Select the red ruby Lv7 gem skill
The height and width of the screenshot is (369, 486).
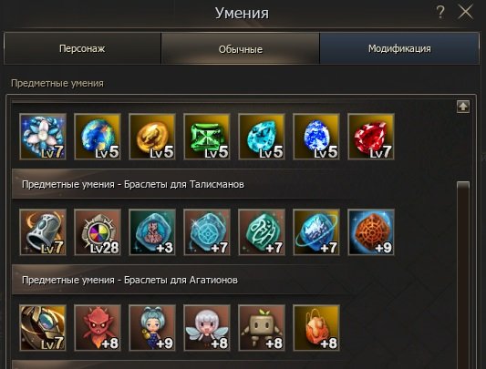click(371, 137)
